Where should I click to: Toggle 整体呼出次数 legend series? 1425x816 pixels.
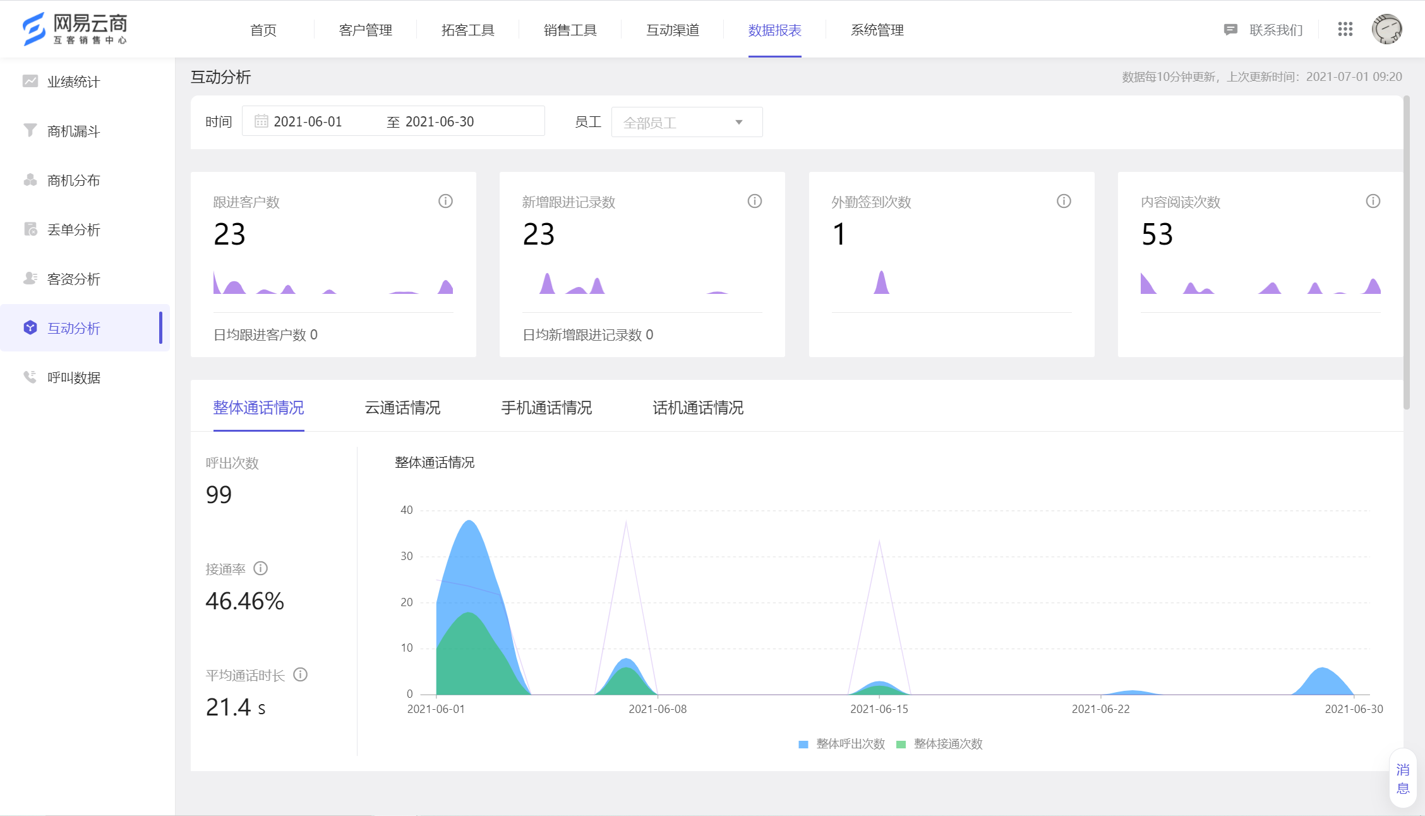842,744
